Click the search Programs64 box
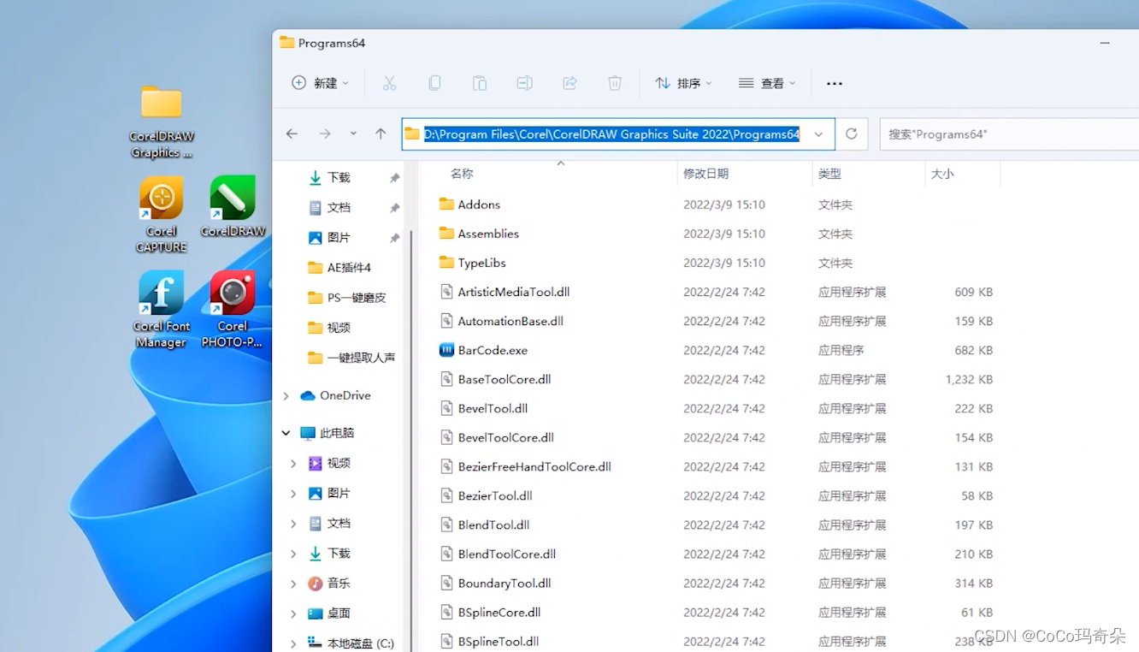This screenshot has width=1139, height=652. (x=1009, y=134)
